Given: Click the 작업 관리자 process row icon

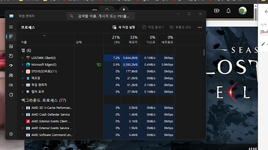Looking at the screenshot, I should (x=28, y=85).
